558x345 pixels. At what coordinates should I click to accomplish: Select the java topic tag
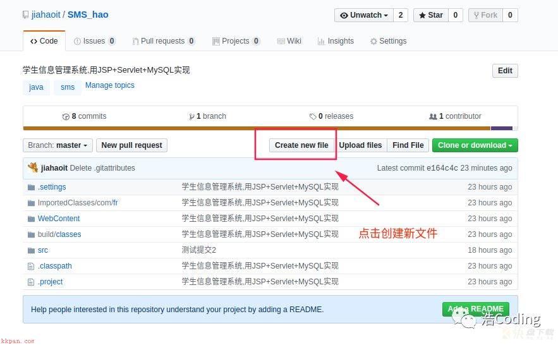click(x=36, y=87)
